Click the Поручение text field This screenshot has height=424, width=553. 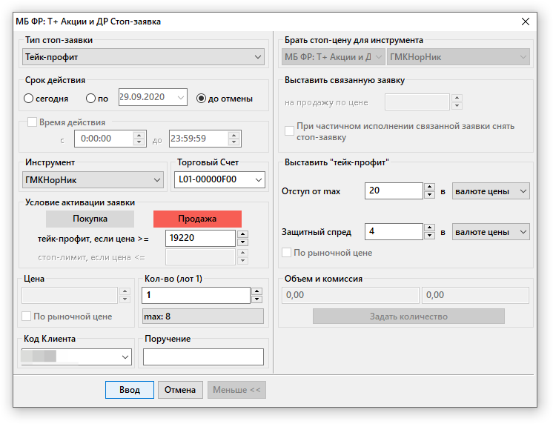point(203,357)
